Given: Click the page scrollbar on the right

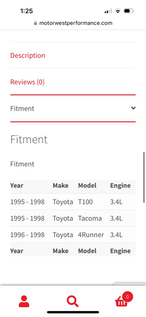Looking at the screenshot, I should tap(144, 177).
